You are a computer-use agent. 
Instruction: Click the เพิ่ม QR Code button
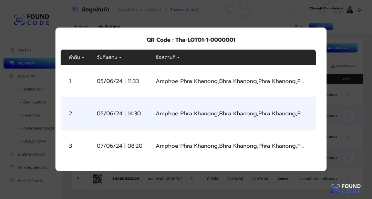click(342, 48)
